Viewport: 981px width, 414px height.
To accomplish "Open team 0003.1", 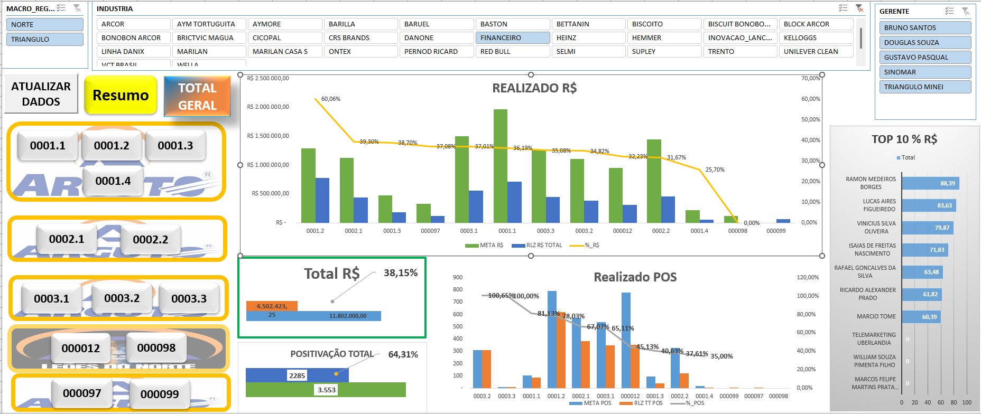I will pyautogui.click(x=51, y=299).
